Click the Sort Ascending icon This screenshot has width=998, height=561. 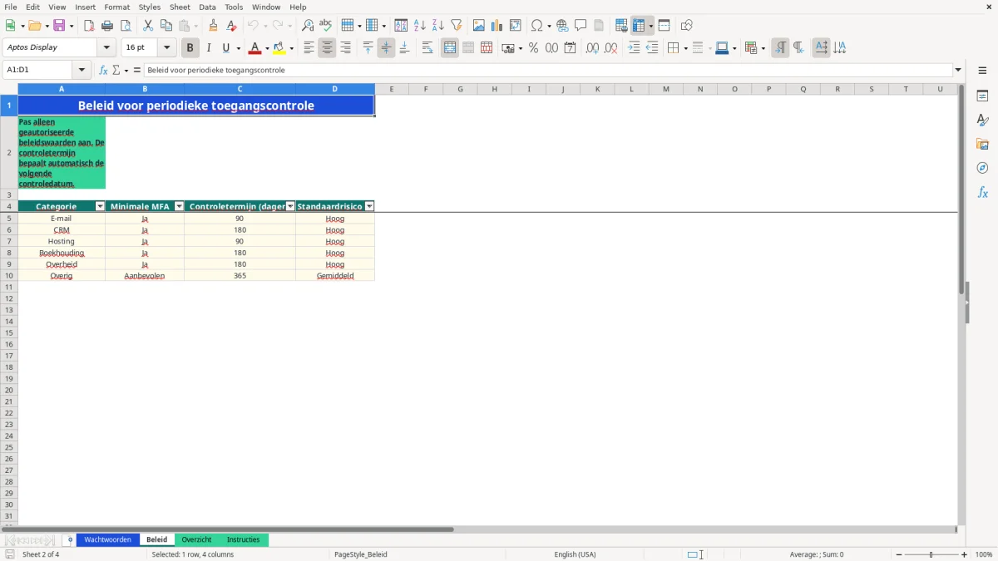tap(420, 26)
